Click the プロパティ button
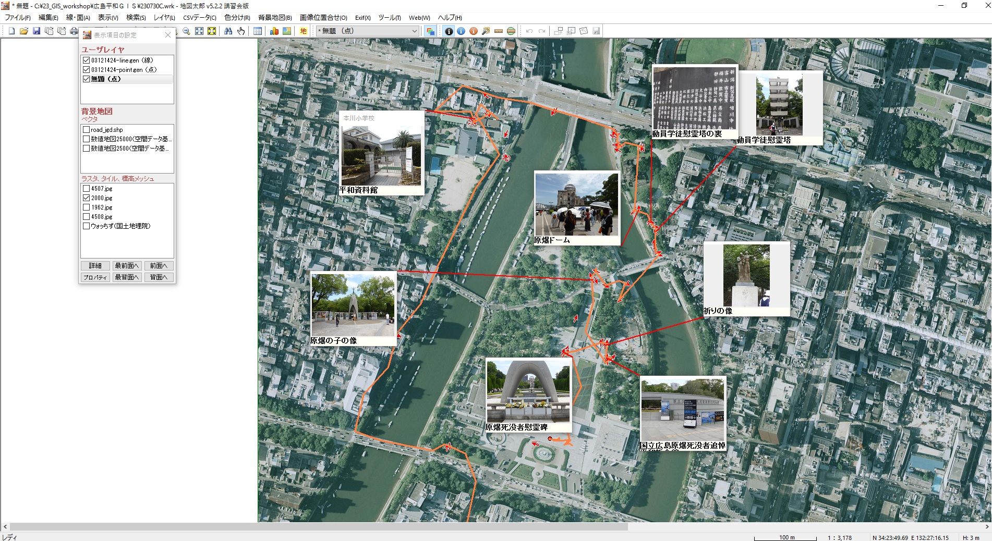The image size is (992, 541). pos(95,277)
